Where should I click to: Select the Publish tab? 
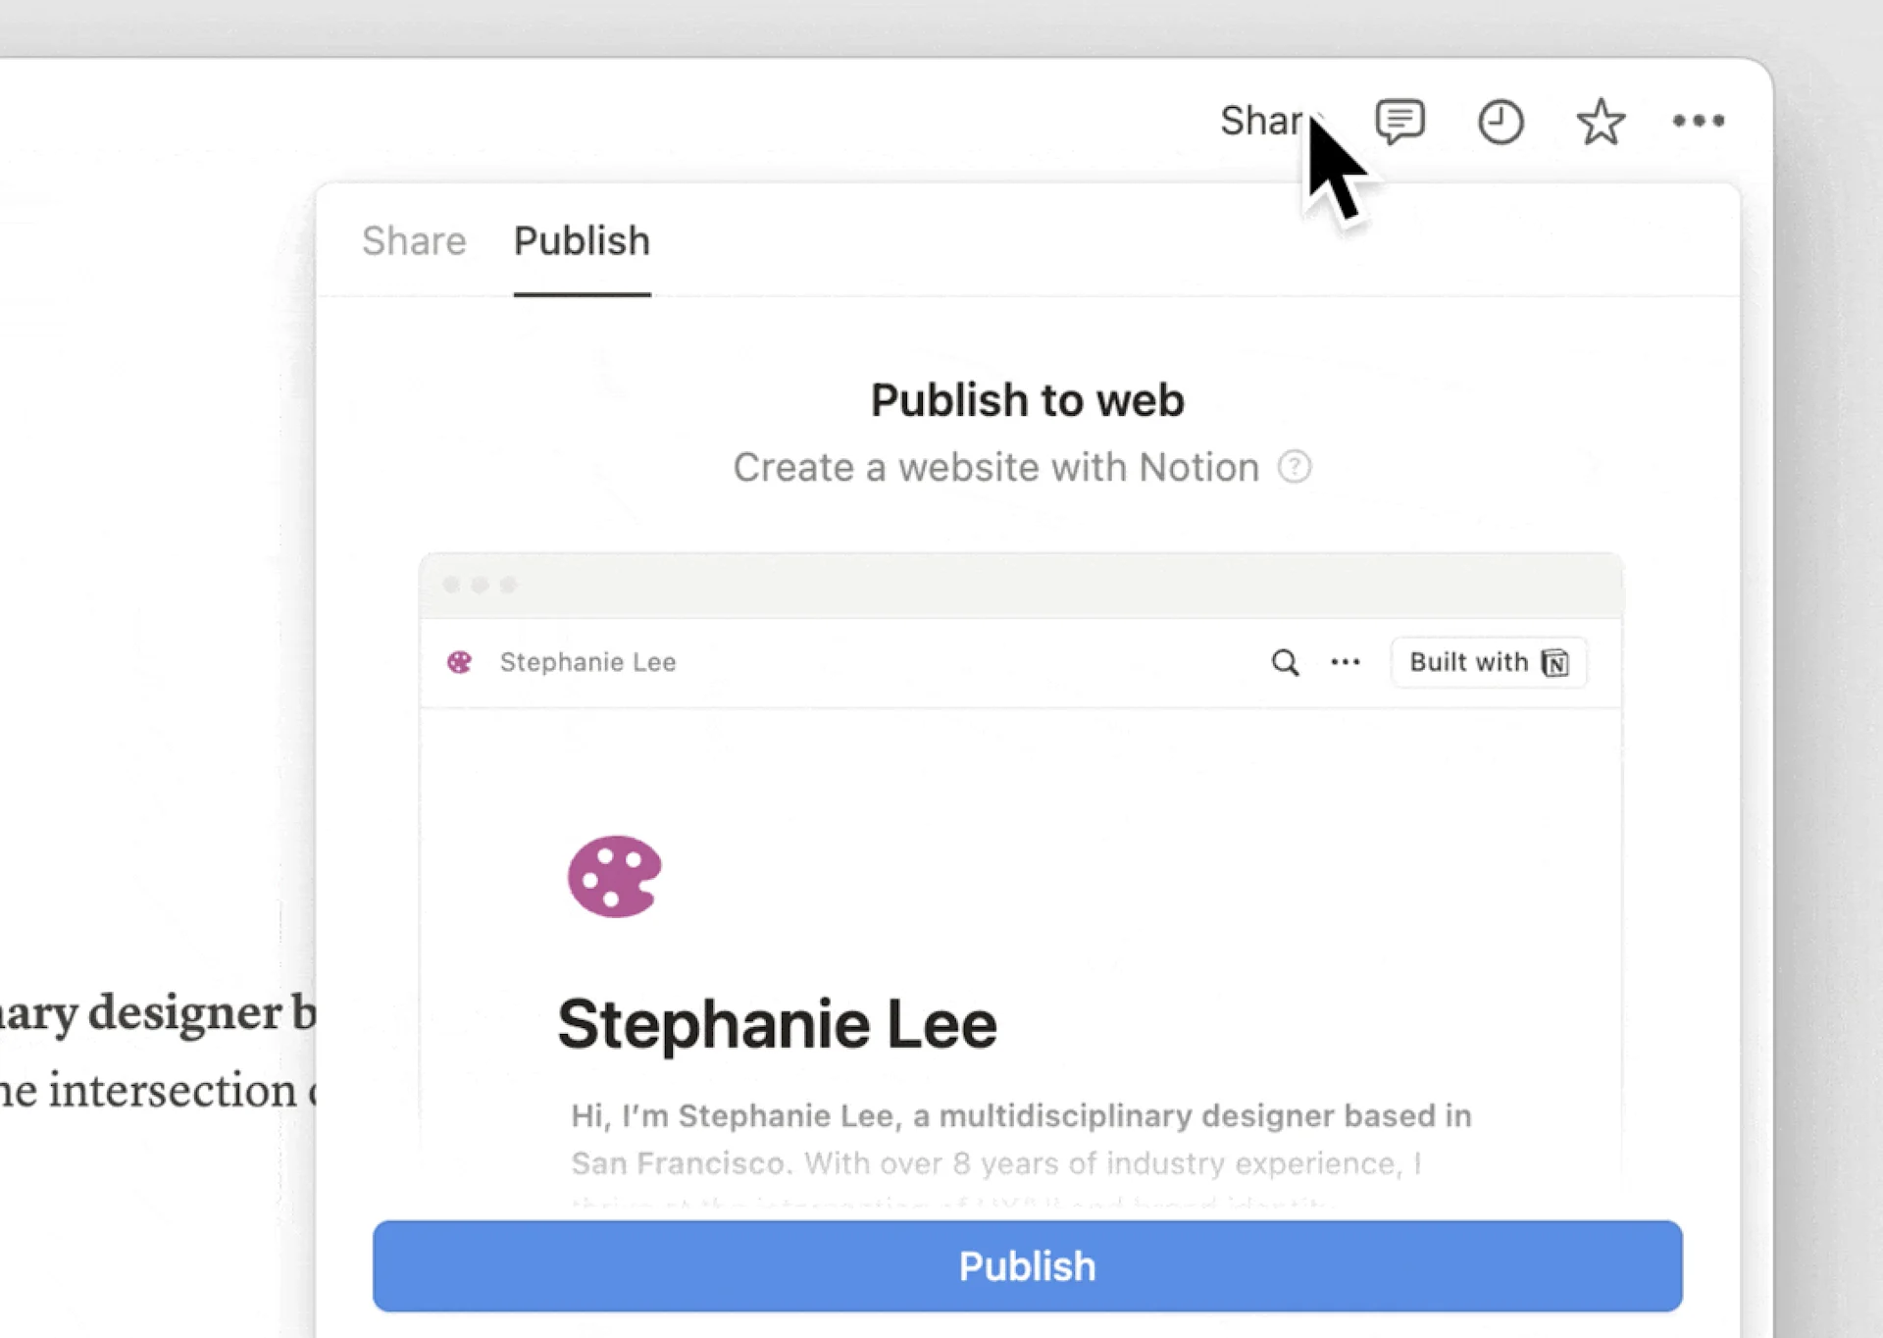(582, 241)
